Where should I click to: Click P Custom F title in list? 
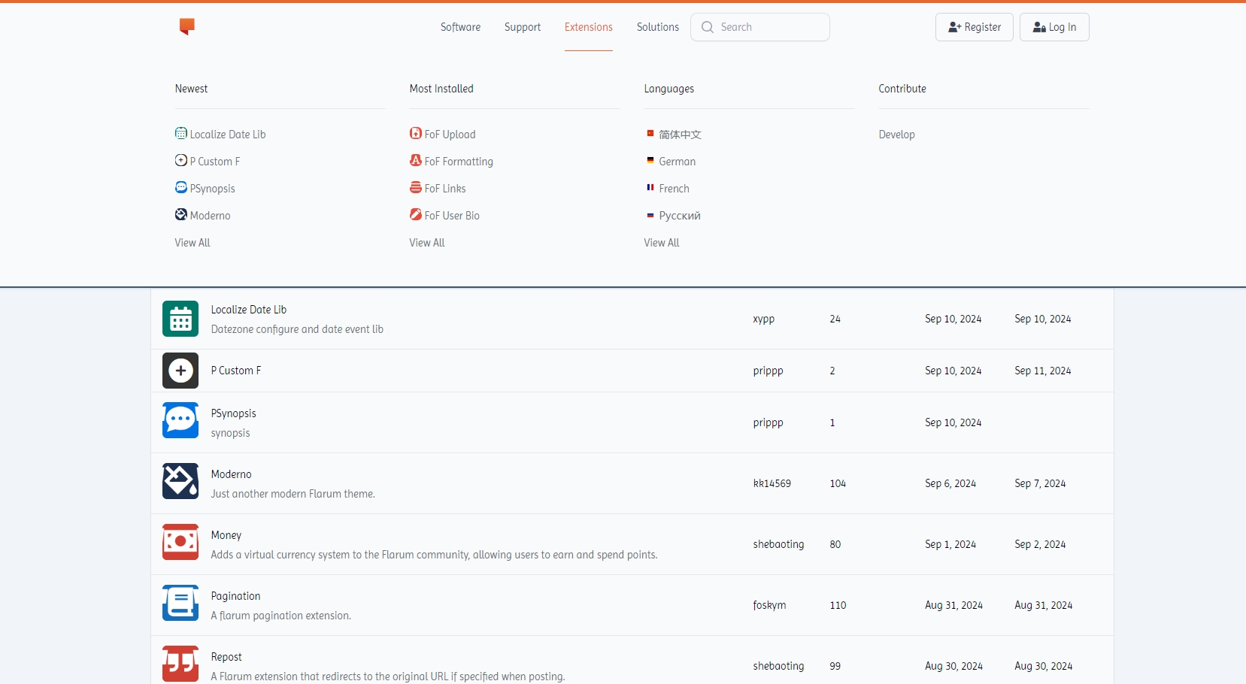coord(236,371)
